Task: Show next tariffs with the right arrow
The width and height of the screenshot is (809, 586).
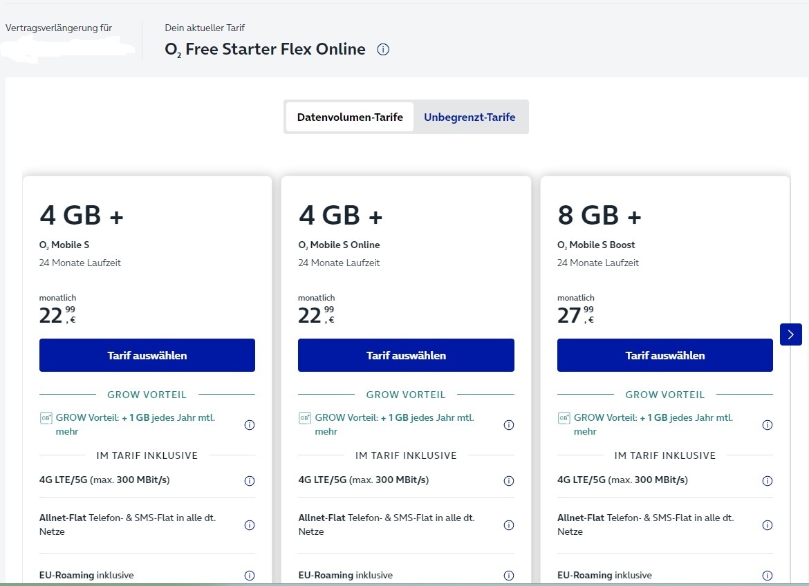Action: coord(791,334)
